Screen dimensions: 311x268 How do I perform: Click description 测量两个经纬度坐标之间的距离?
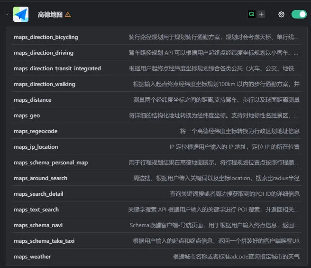[x=216, y=100]
